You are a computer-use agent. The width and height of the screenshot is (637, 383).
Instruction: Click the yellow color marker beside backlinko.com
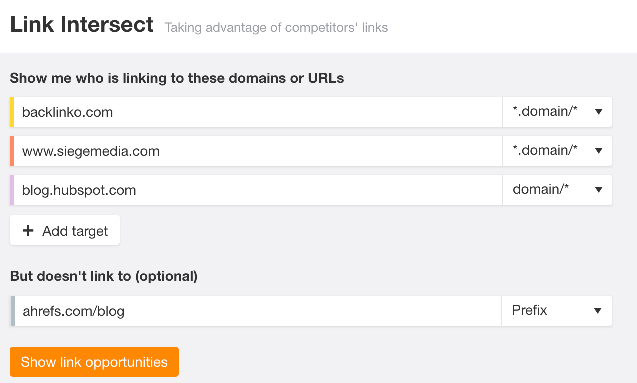[x=12, y=112]
